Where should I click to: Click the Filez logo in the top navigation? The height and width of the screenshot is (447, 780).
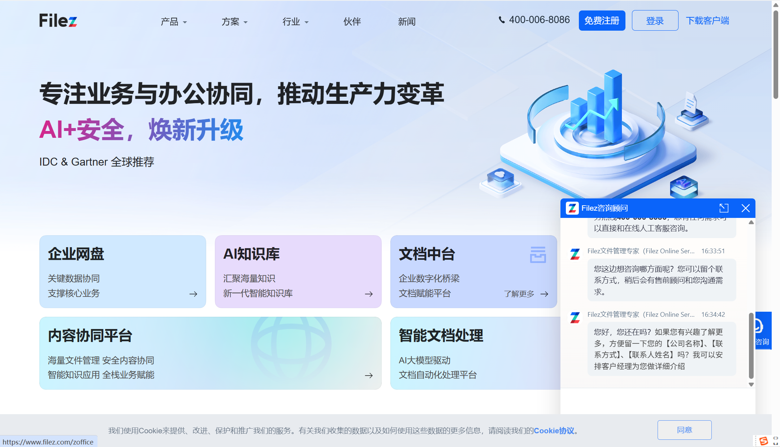click(x=58, y=21)
